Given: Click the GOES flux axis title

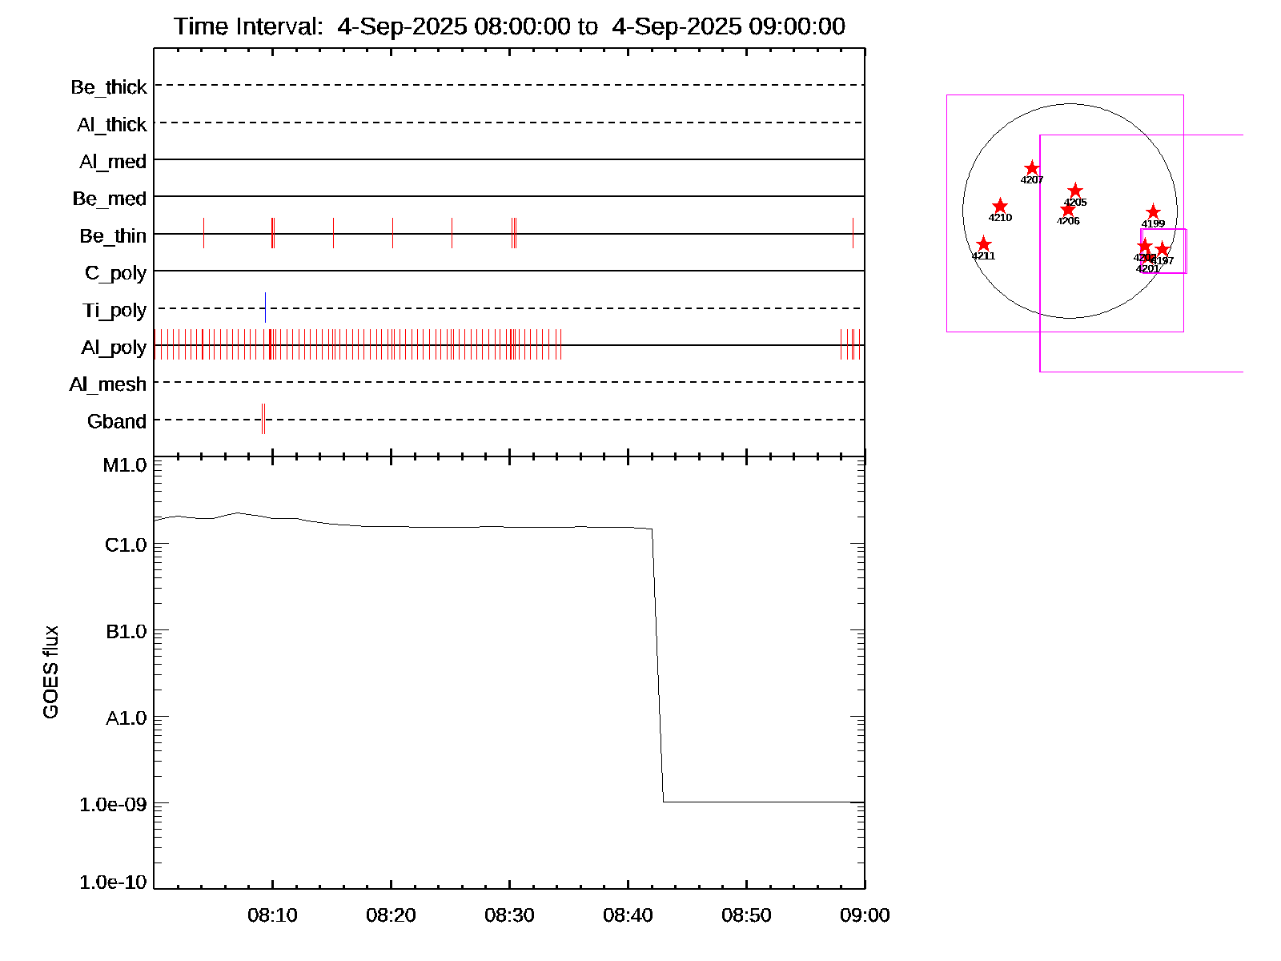Looking at the screenshot, I should [x=50, y=673].
